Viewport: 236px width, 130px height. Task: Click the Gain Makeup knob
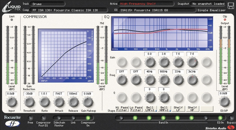point(88,102)
